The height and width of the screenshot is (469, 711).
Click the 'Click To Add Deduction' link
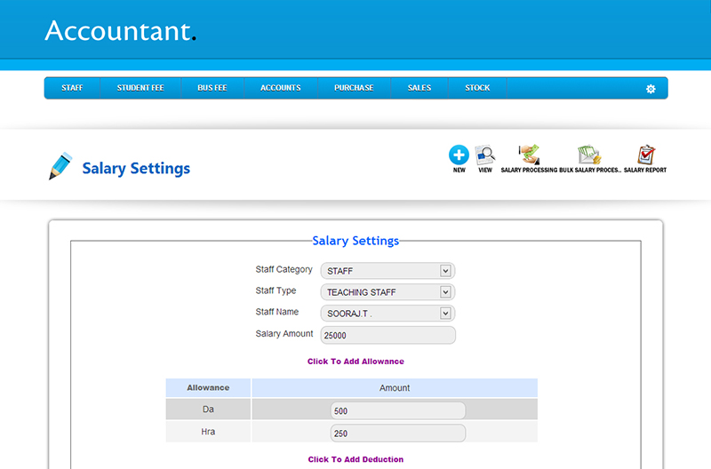[355, 459]
